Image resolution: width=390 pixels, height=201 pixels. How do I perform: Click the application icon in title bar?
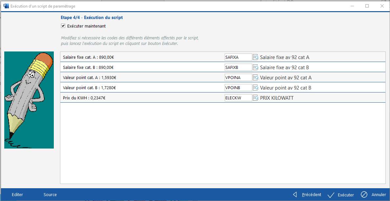click(6, 6)
